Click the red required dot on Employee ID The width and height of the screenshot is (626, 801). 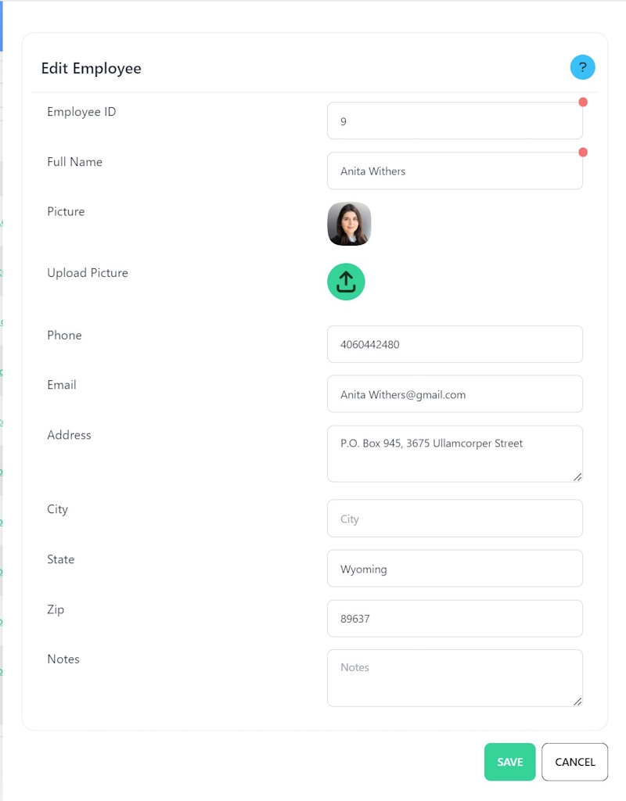[583, 102]
